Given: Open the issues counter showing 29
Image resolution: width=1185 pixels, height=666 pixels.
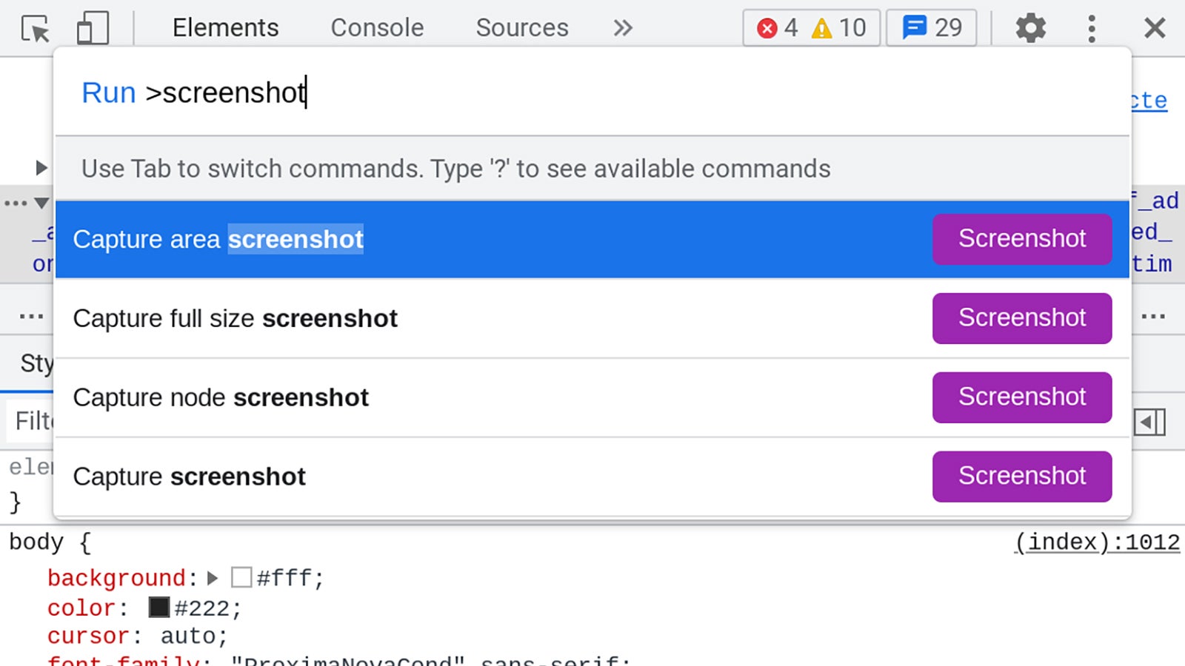Looking at the screenshot, I should tap(932, 27).
